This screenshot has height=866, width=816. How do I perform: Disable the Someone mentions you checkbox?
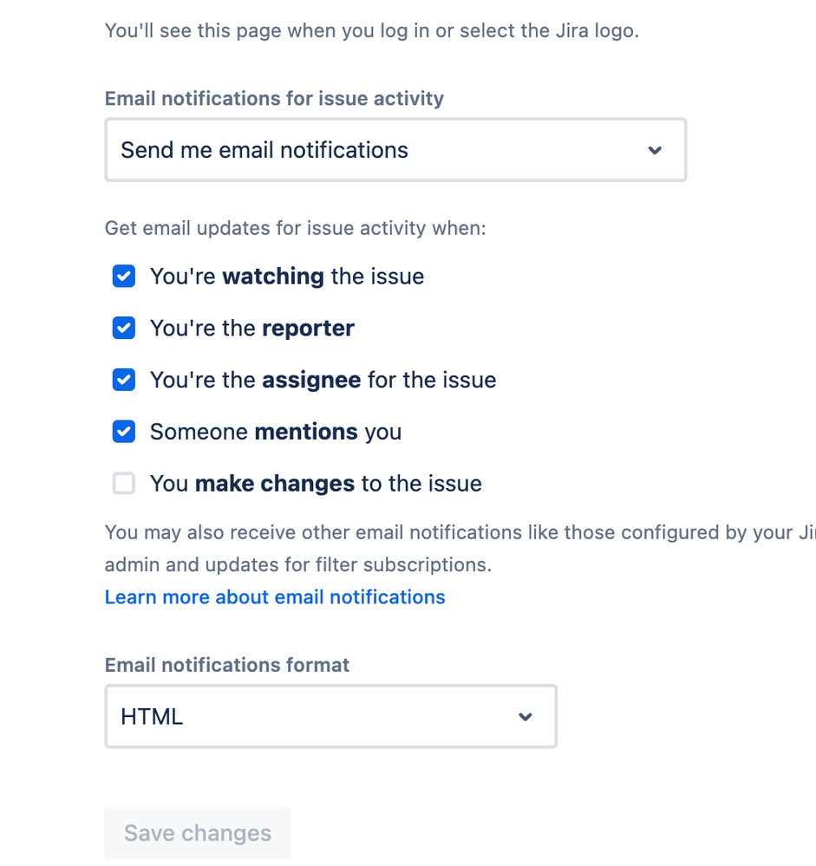124,432
